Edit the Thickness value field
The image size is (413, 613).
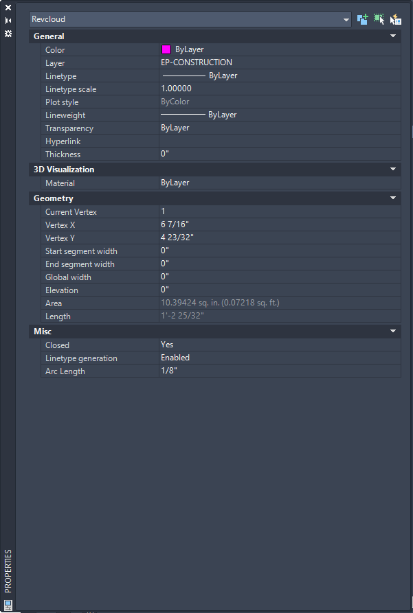(280, 154)
